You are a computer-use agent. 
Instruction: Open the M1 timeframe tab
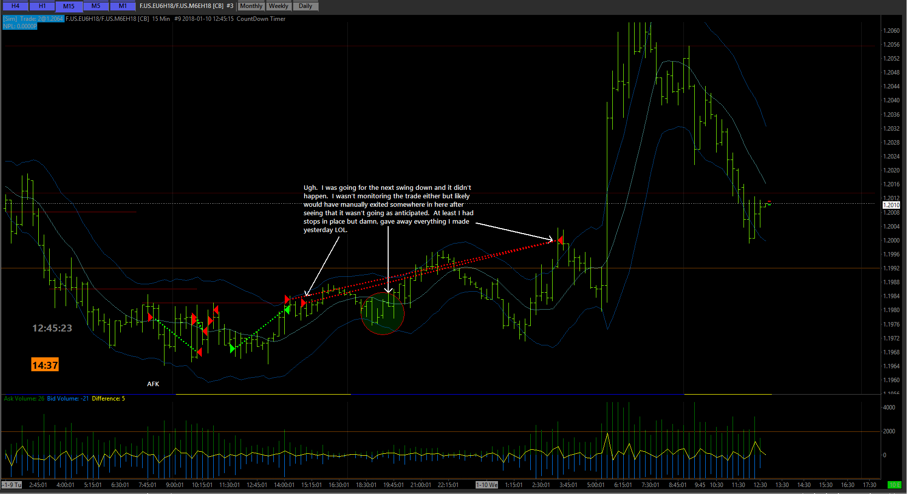[x=122, y=6]
